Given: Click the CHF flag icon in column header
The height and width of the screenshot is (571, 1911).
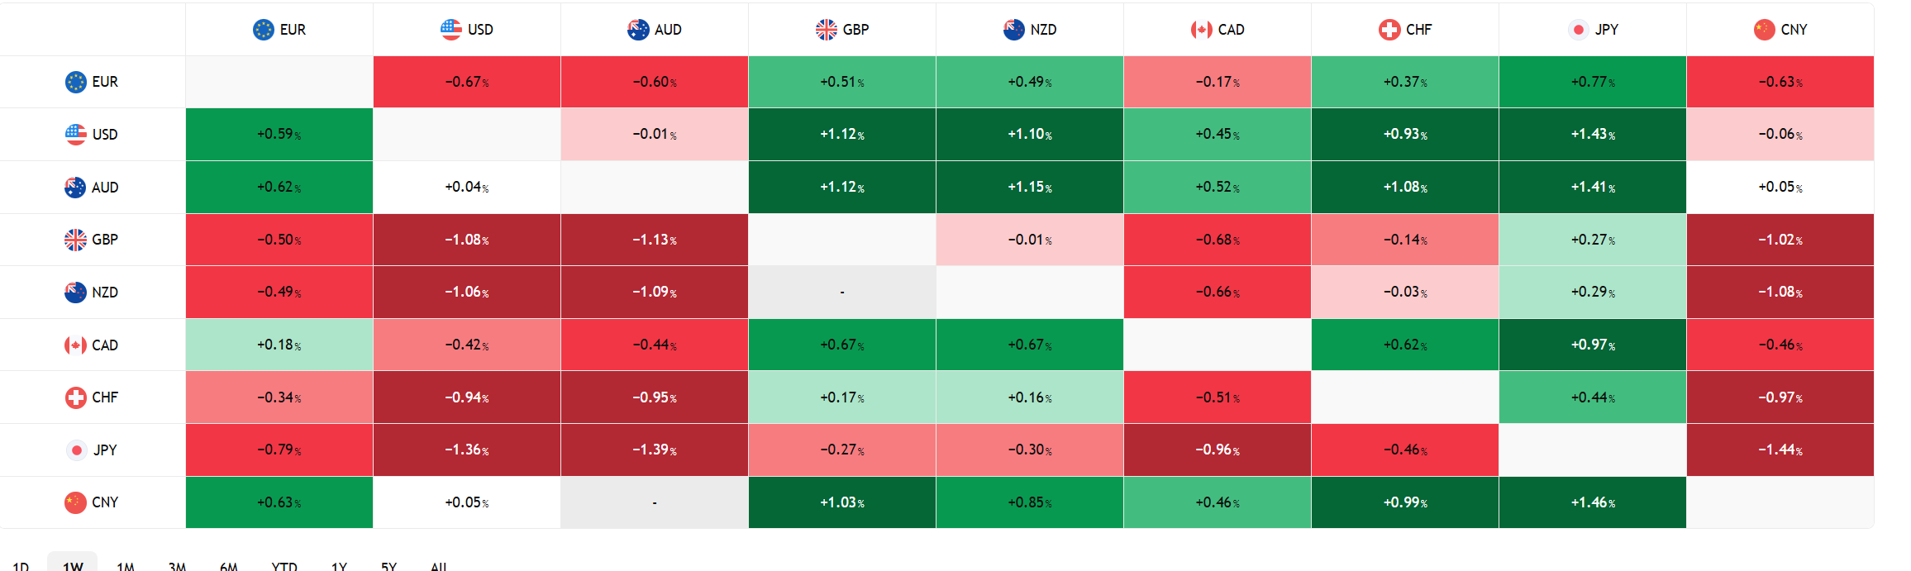Looking at the screenshot, I should pyautogui.click(x=1389, y=30).
